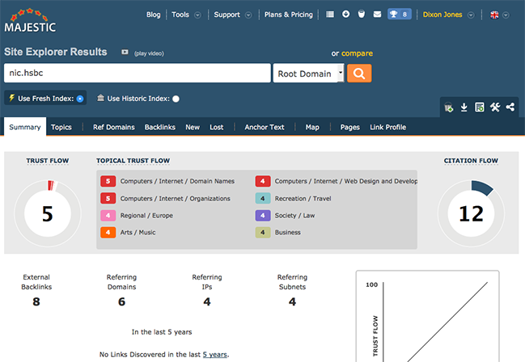The width and height of the screenshot is (525, 362).
Task: Click the download data toolbar icon
Action: click(464, 107)
